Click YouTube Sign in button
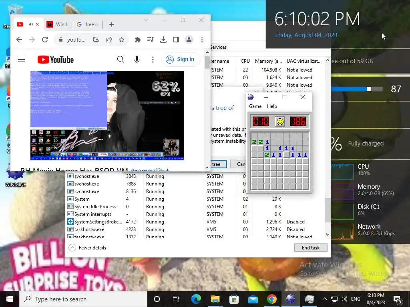Viewport: 410px width, 307px height. tap(181, 60)
